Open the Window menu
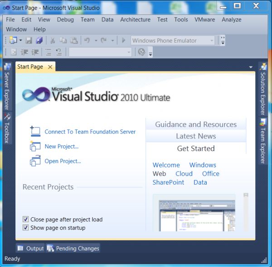This screenshot has width=272, height=267. 16,29
